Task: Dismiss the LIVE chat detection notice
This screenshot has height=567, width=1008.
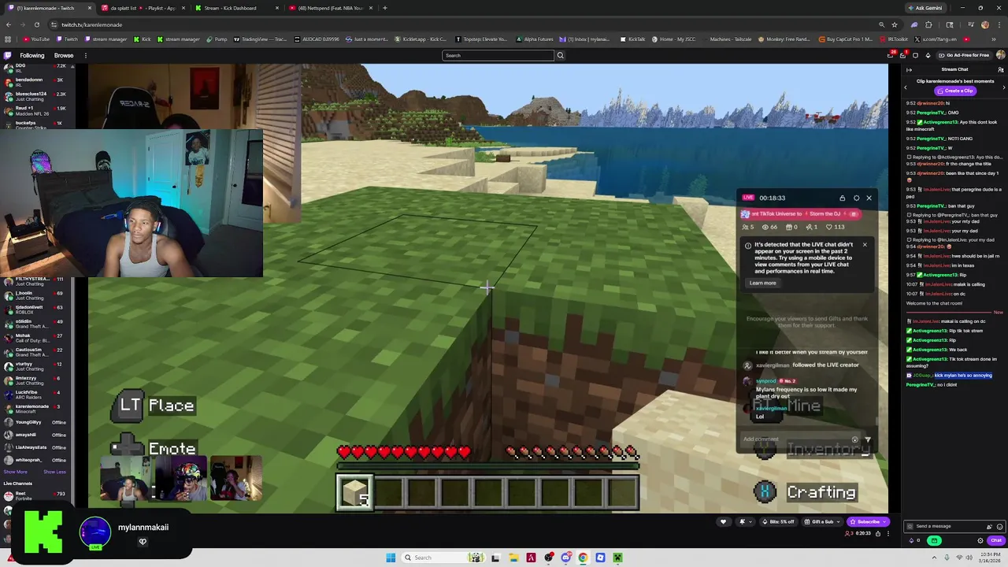Action: (864, 244)
